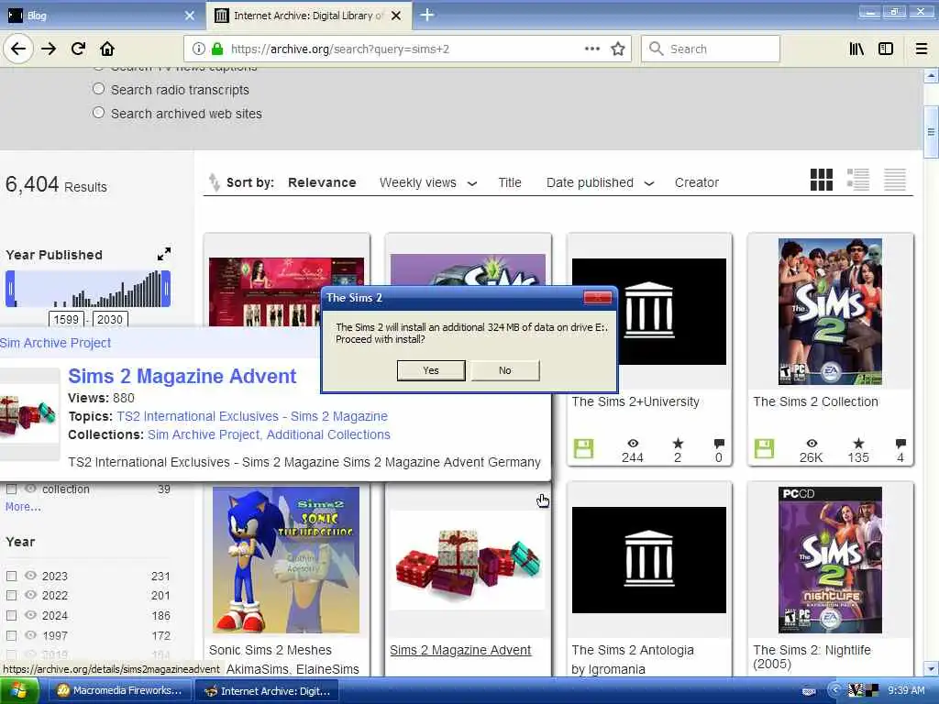This screenshot has width=939, height=704.
Task: Click the page vertical scrollbar thumb
Action: click(931, 132)
